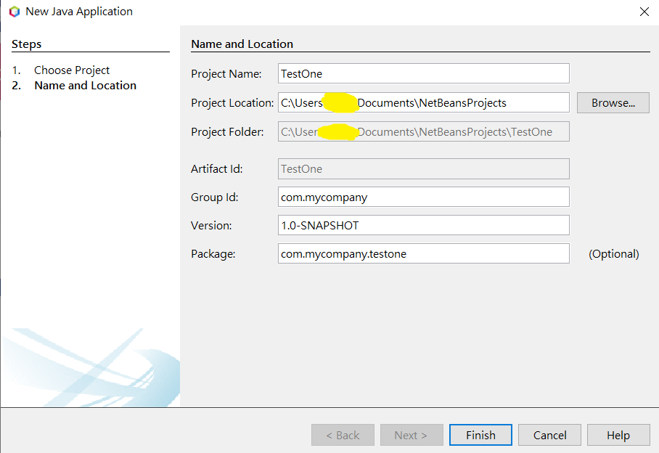659x453 pixels.
Task: Click the New Java Application window title
Action: pyautogui.click(x=79, y=12)
